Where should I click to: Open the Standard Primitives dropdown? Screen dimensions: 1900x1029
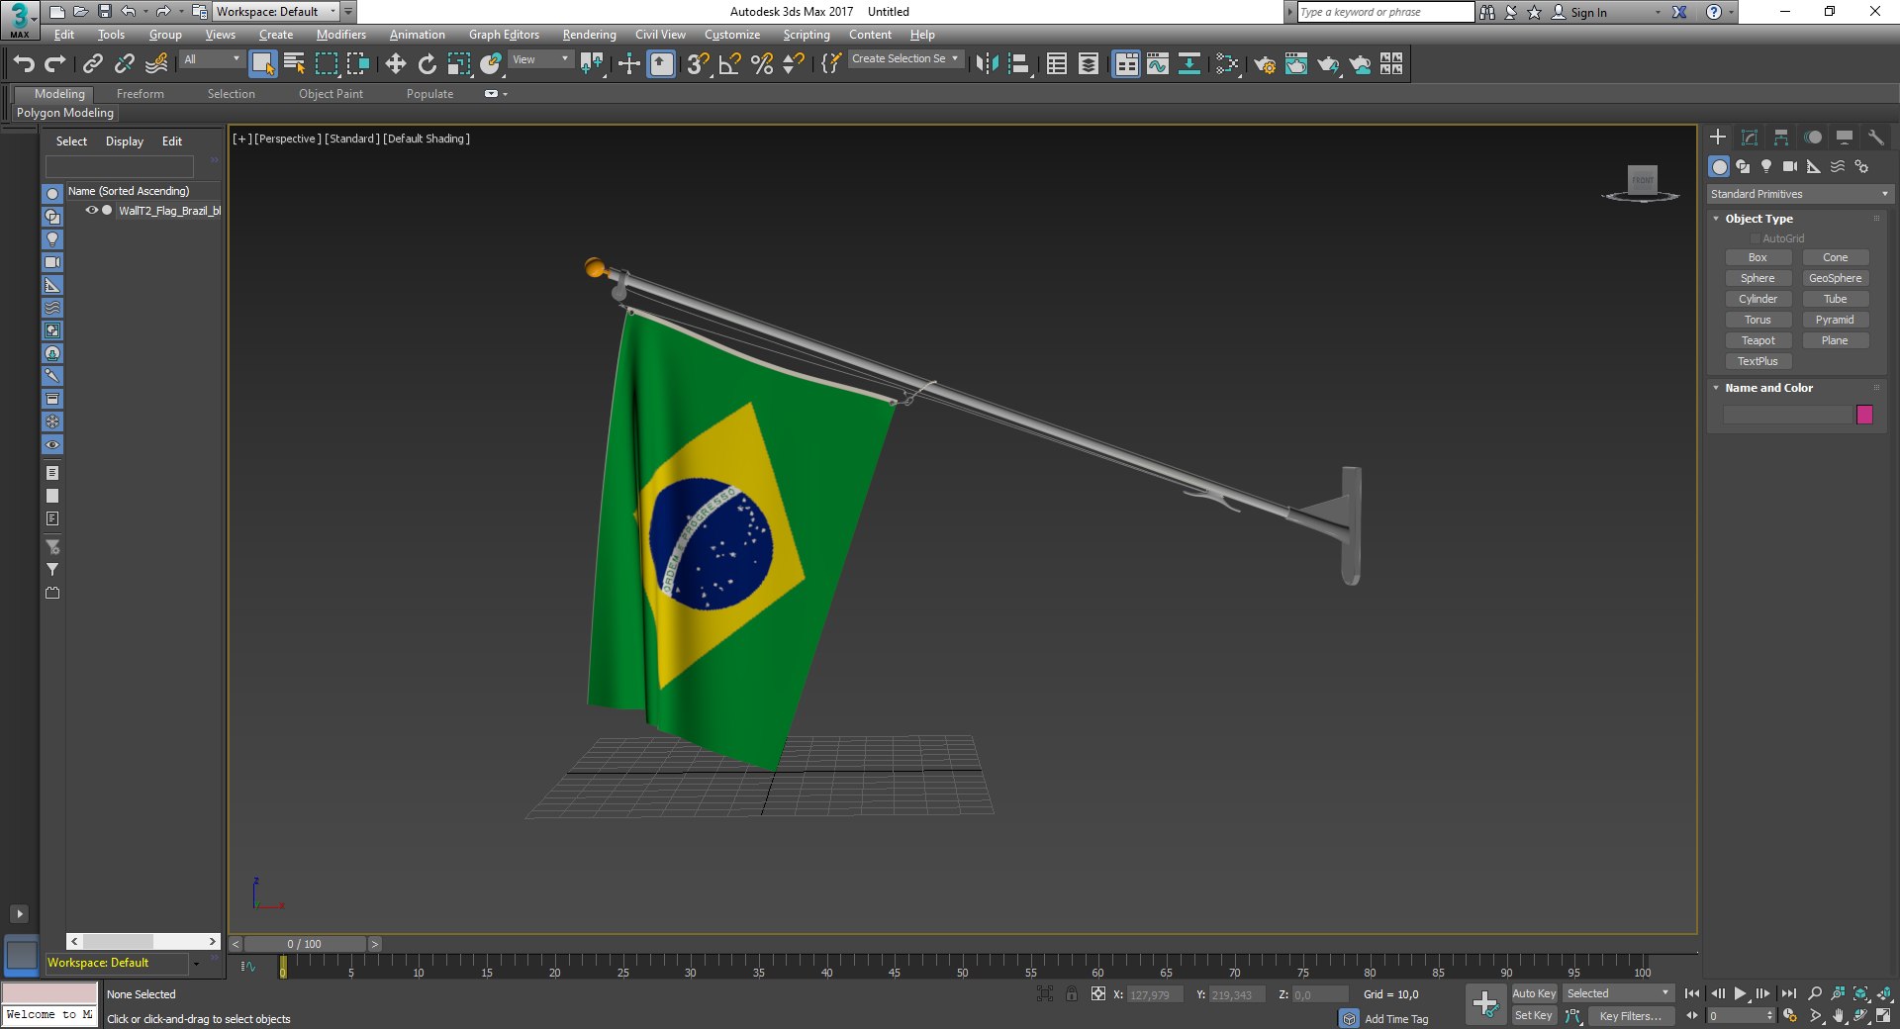(x=1799, y=194)
